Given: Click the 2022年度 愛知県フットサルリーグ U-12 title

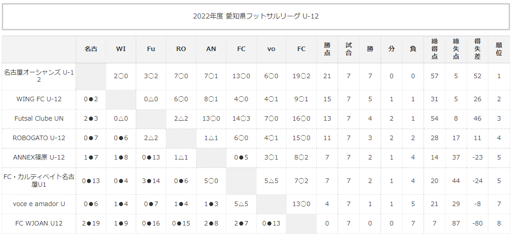Looking at the screenshot, I should coord(256,16).
